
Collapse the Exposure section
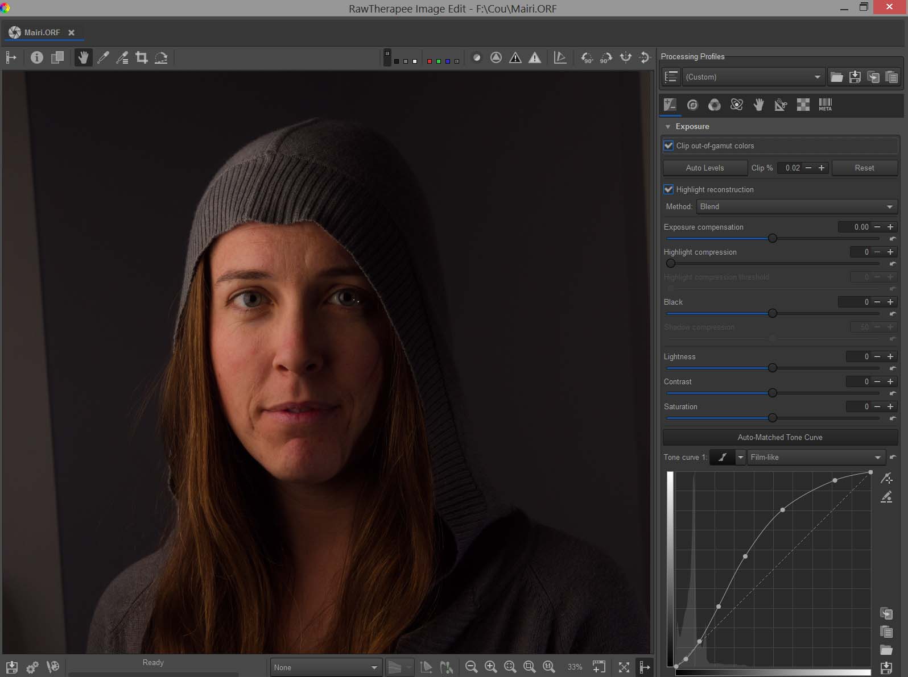668,127
